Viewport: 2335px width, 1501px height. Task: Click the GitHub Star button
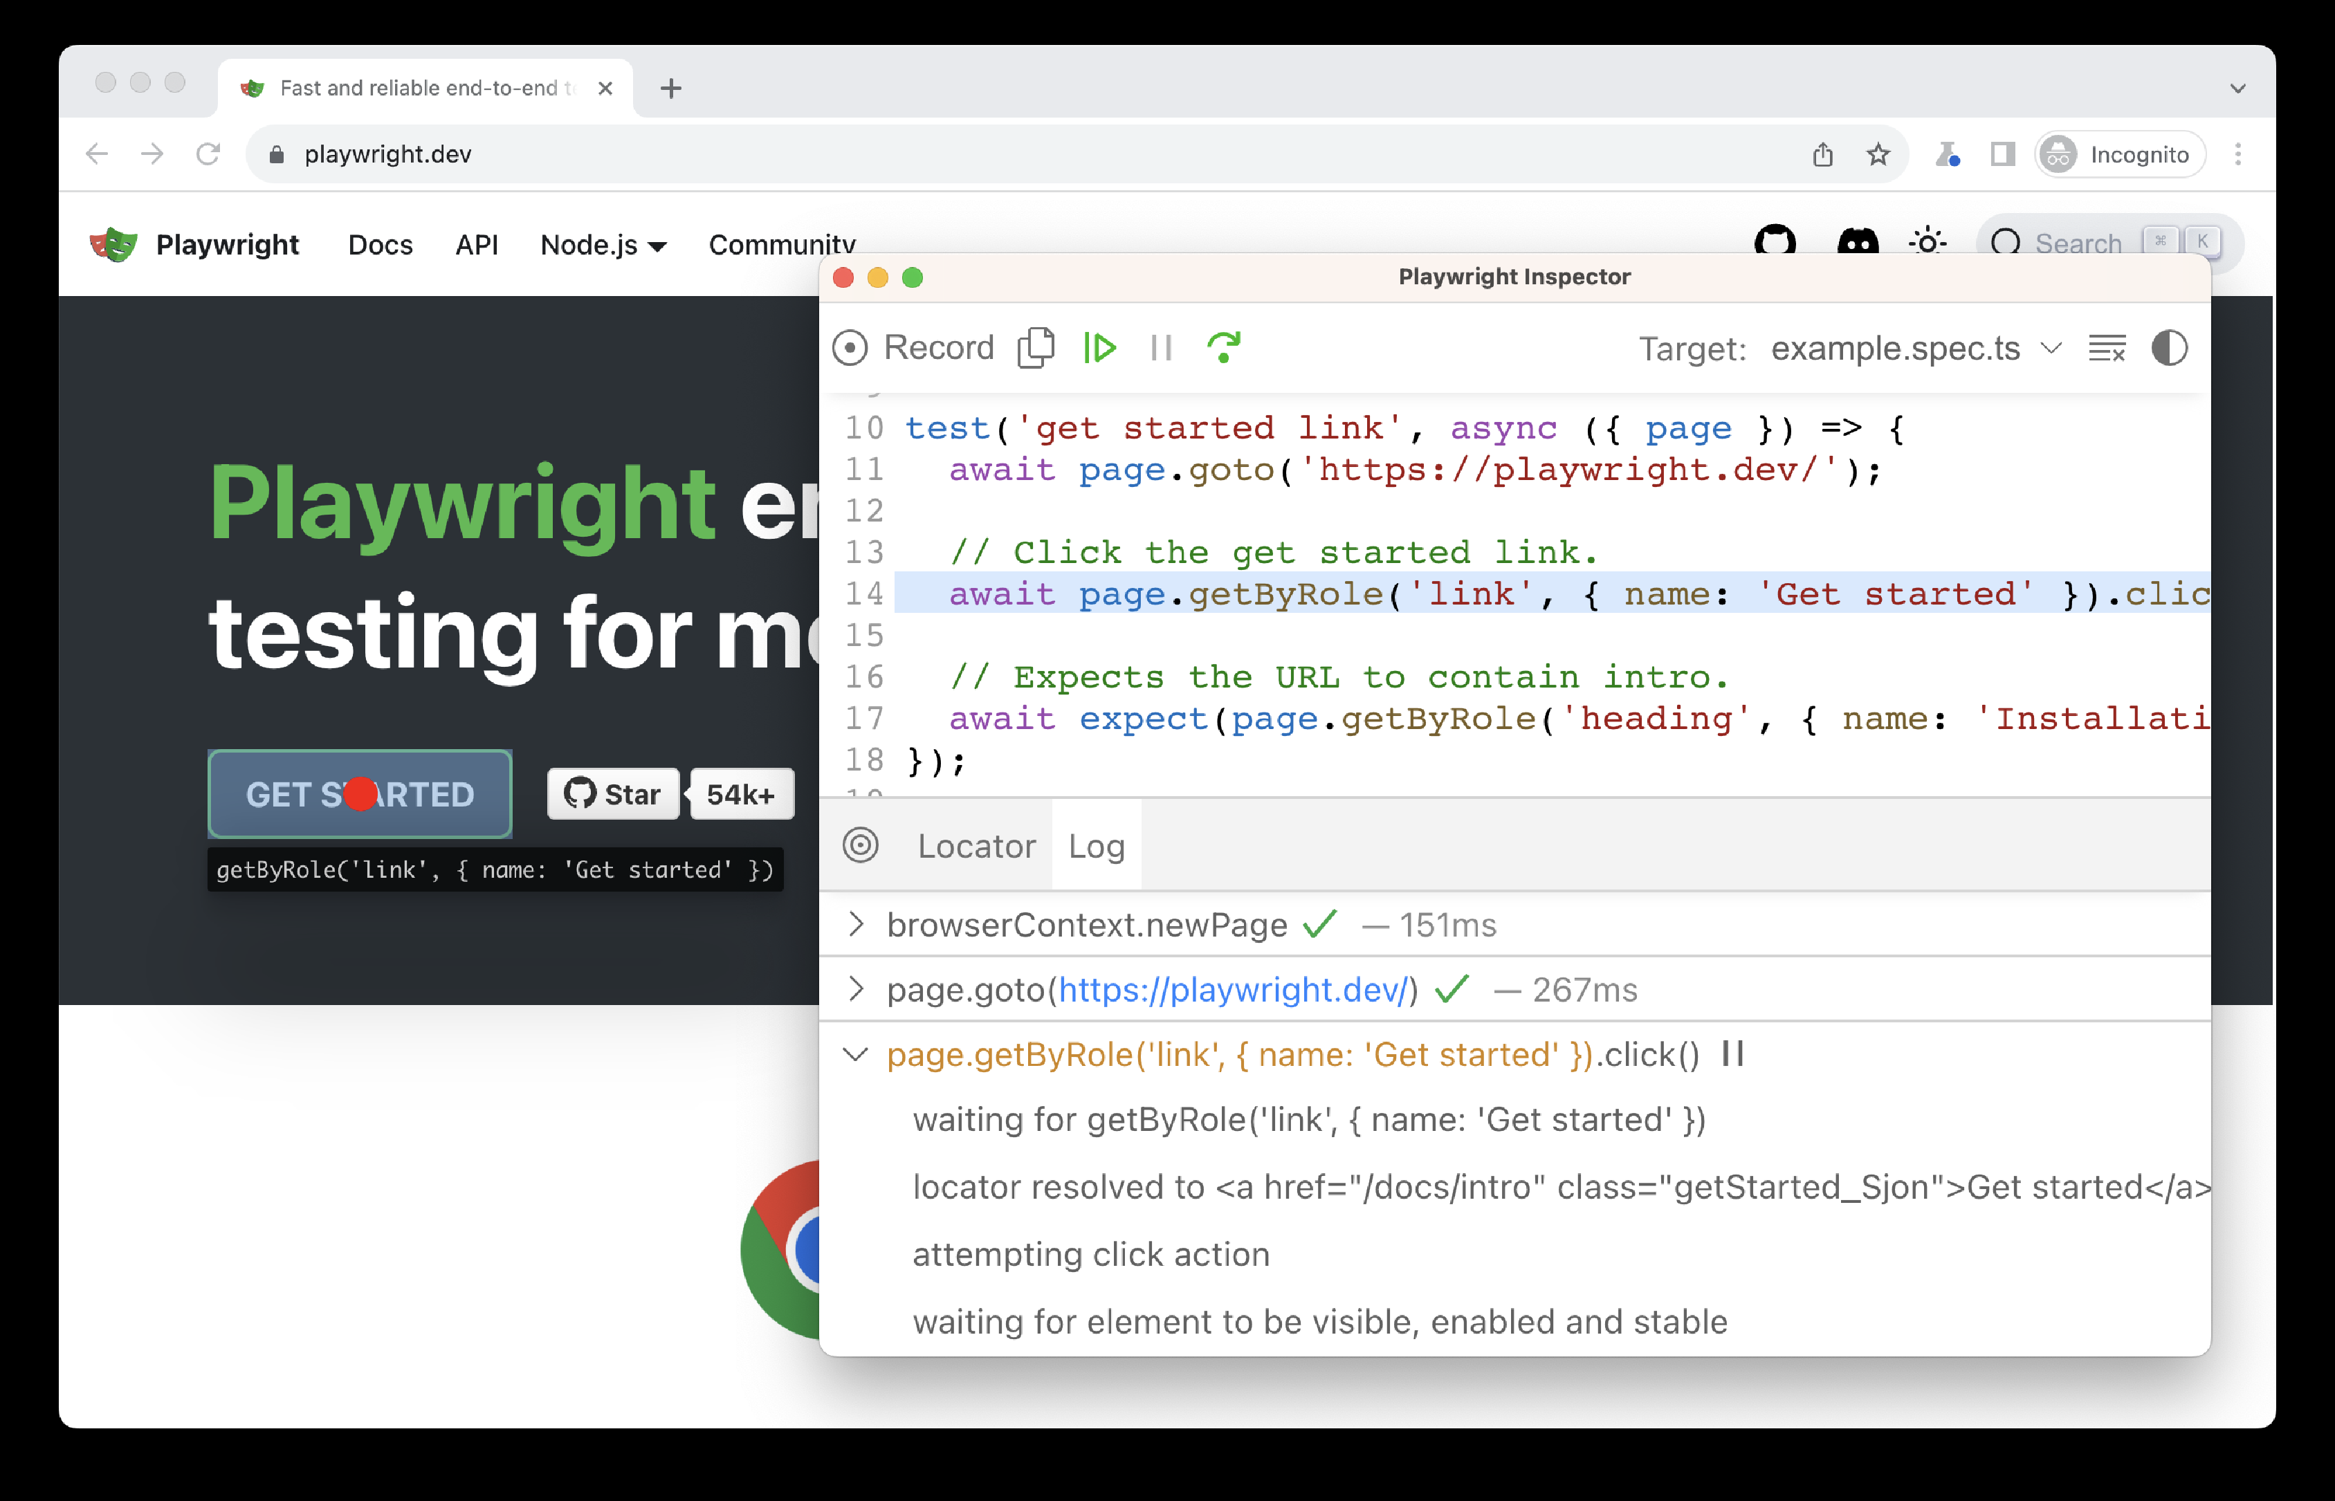pos(612,793)
